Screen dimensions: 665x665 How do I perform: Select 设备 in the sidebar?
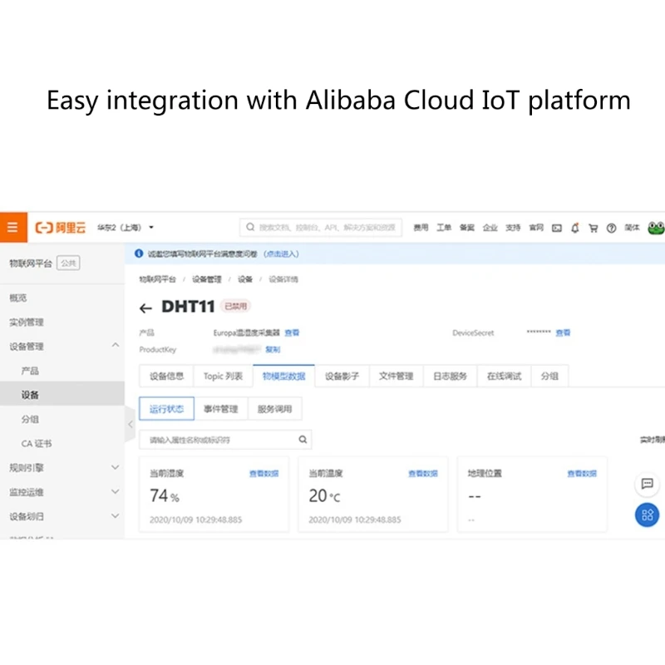tap(62, 395)
